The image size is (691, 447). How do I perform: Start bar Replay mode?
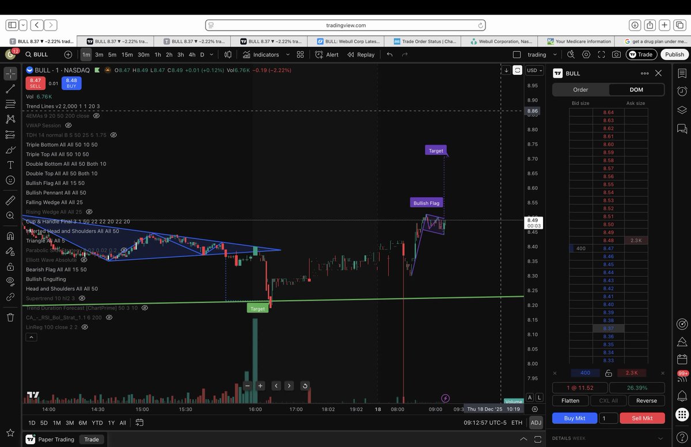361,55
